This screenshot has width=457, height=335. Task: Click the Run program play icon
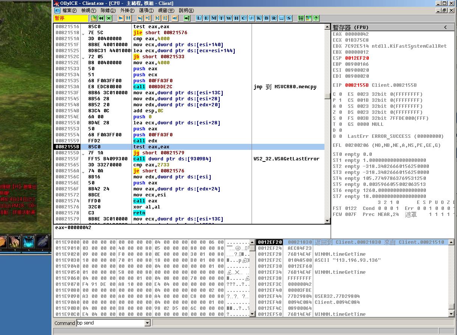(x=121, y=18)
